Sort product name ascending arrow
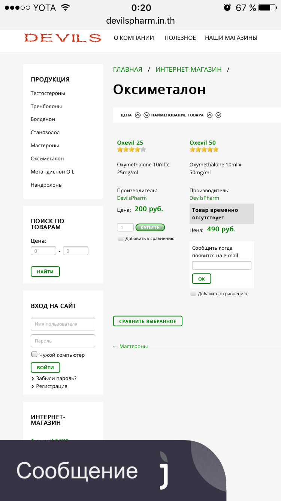The height and width of the screenshot is (501, 281). point(210,115)
